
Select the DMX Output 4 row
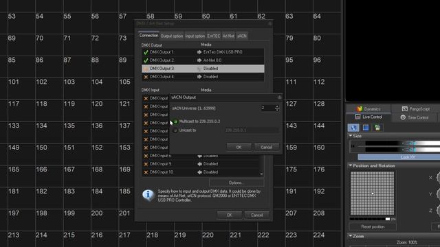(x=203, y=77)
